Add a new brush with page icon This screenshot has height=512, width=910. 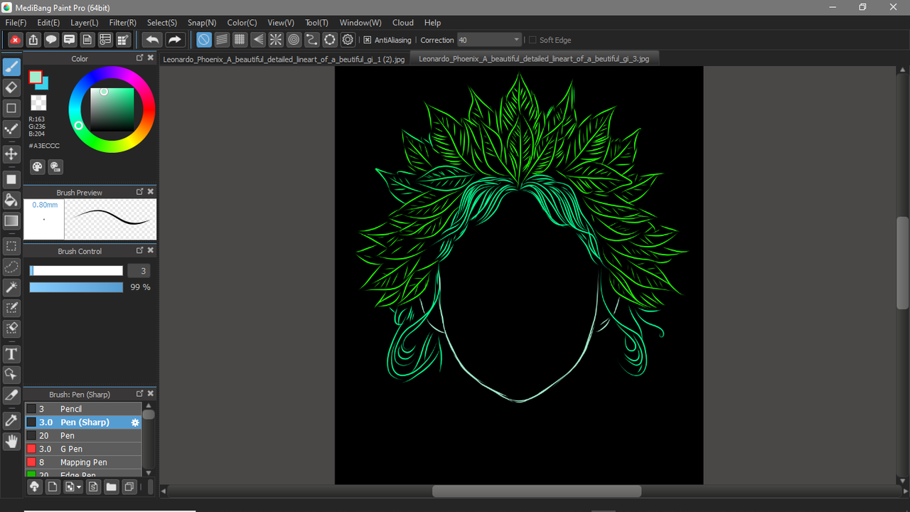tap(53, 487)
